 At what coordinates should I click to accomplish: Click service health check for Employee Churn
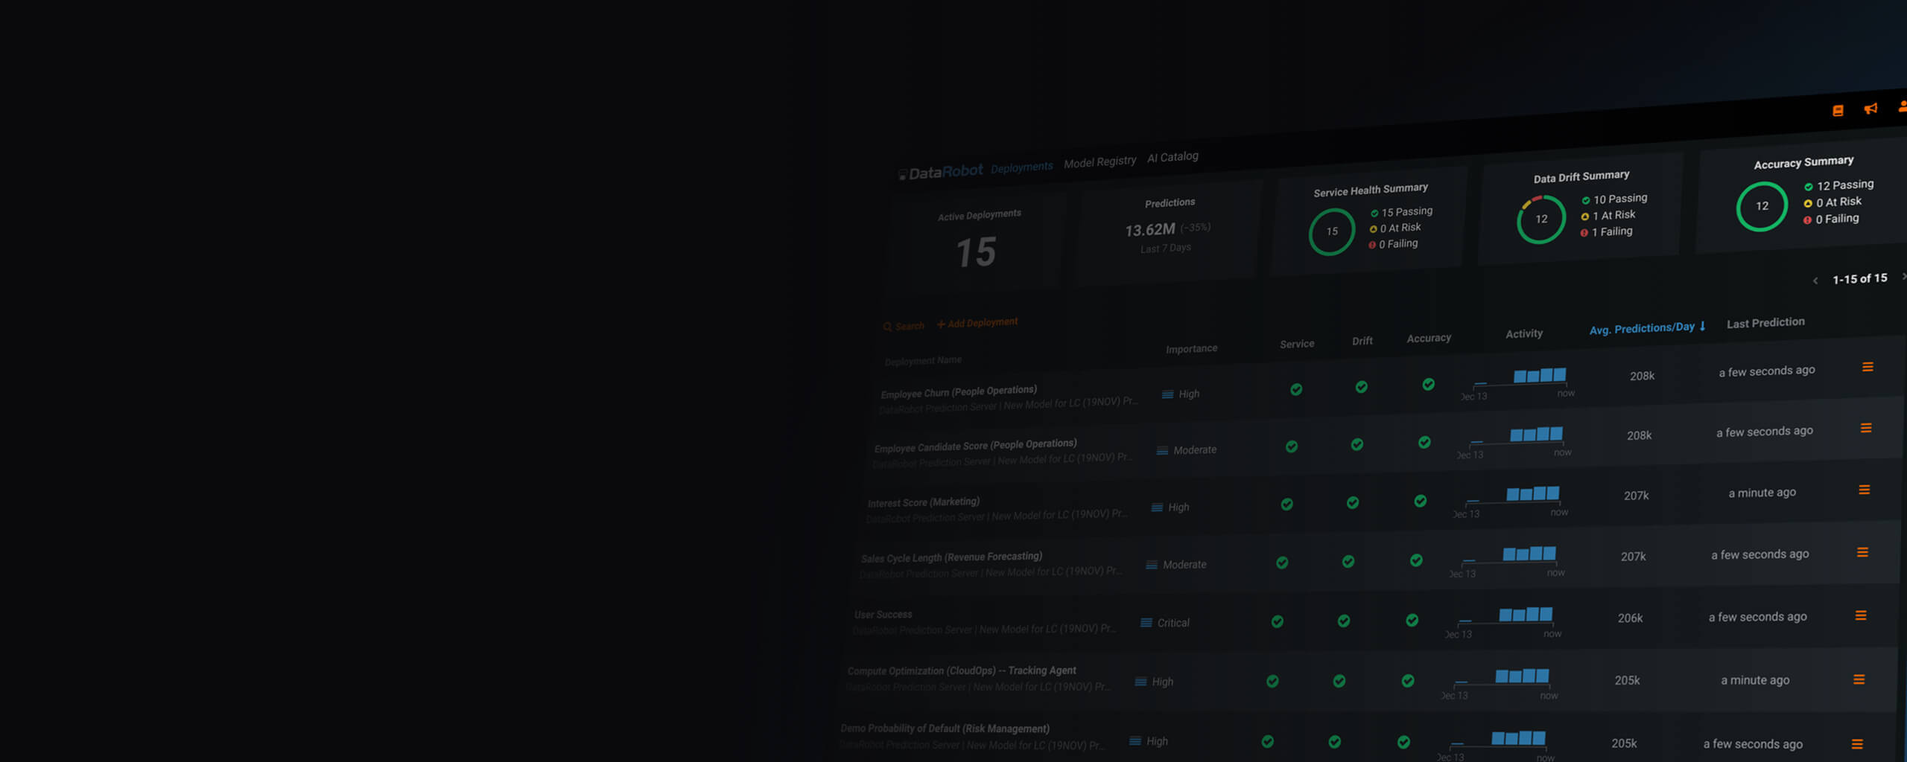tap(1296, 389)
